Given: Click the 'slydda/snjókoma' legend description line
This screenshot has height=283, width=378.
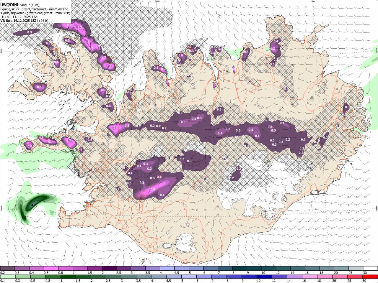Looking at the screenshot, I should (35, 13).
